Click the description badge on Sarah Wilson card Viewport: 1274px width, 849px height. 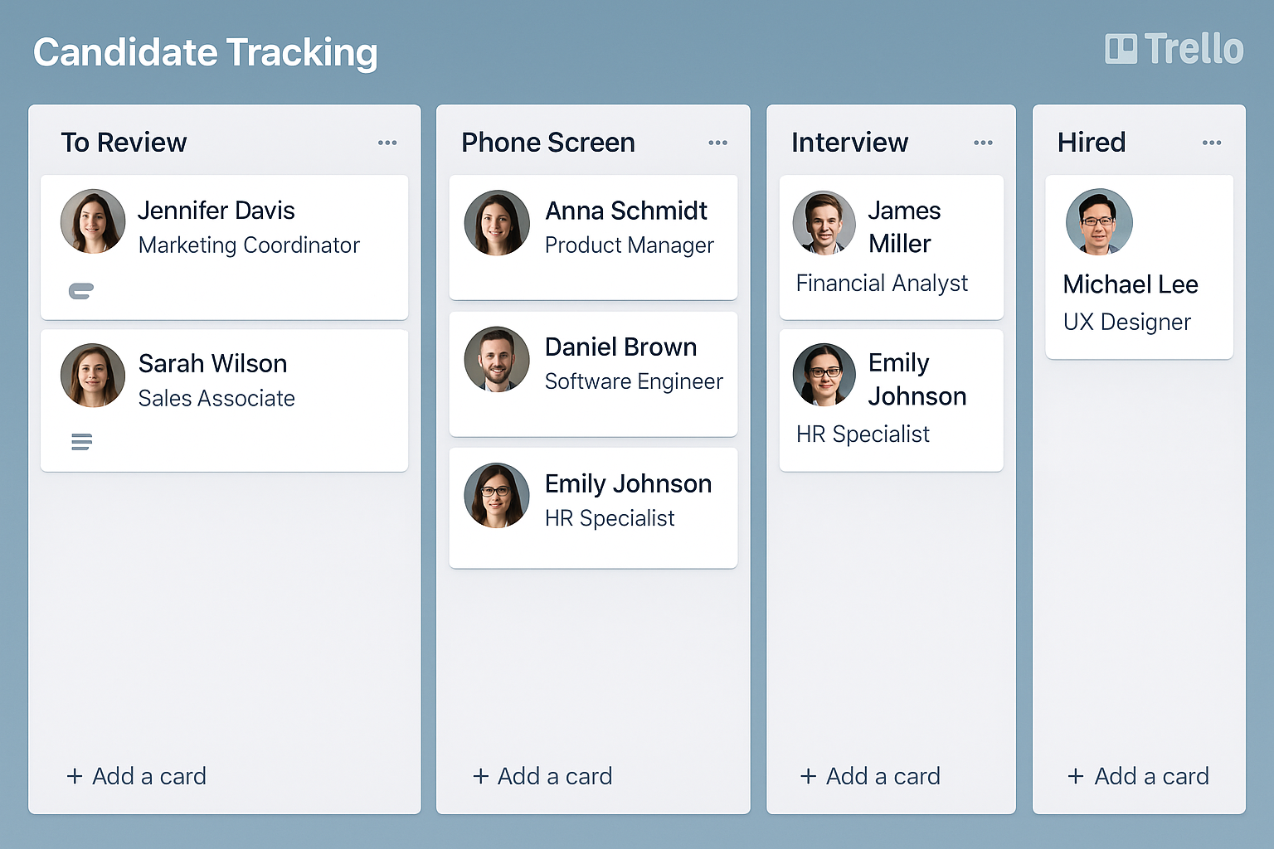tap(81, 441)
